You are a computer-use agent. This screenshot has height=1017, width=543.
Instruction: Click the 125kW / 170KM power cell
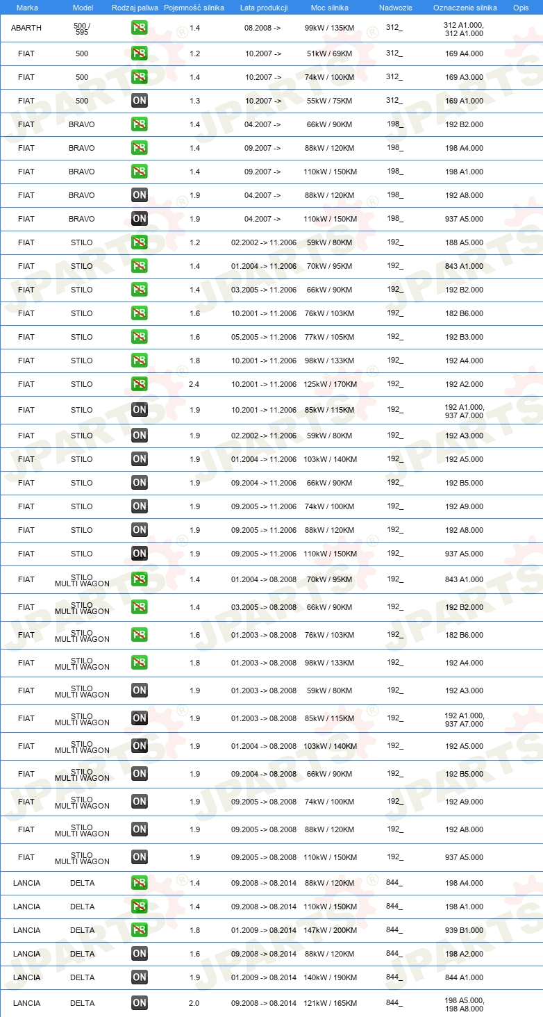[329, 384]
